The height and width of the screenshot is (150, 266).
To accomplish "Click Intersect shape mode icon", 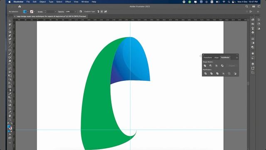I will [x=217, y=66].
